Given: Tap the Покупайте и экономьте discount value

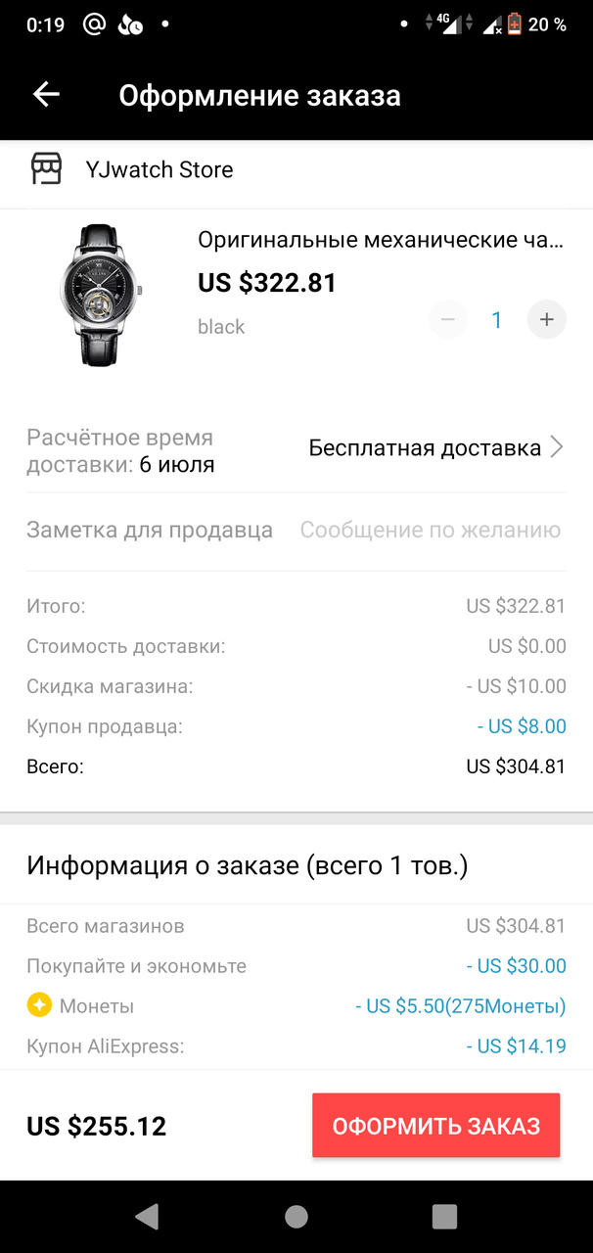Looking at the screenshot, I should [517, 966].
